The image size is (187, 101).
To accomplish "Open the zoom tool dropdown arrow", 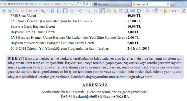I will click(48, 11).
